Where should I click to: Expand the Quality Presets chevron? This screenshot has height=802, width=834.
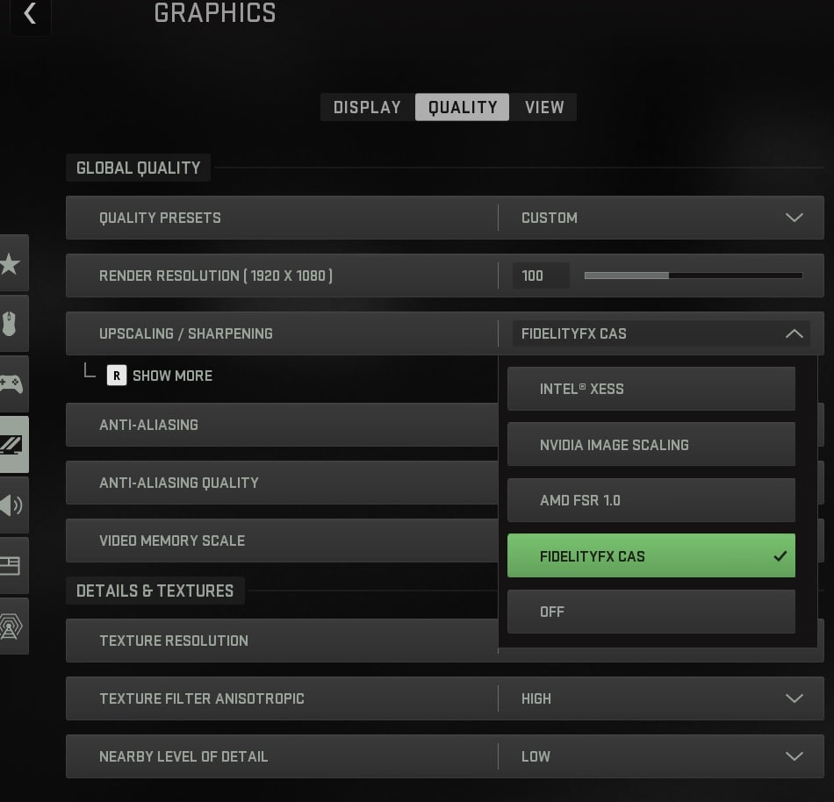[x=794, y=218]
